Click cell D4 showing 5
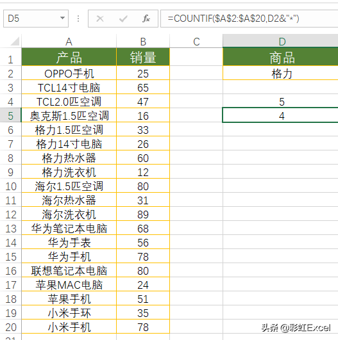The height and width of the screenshot is (340, 338). coord(280,101)
